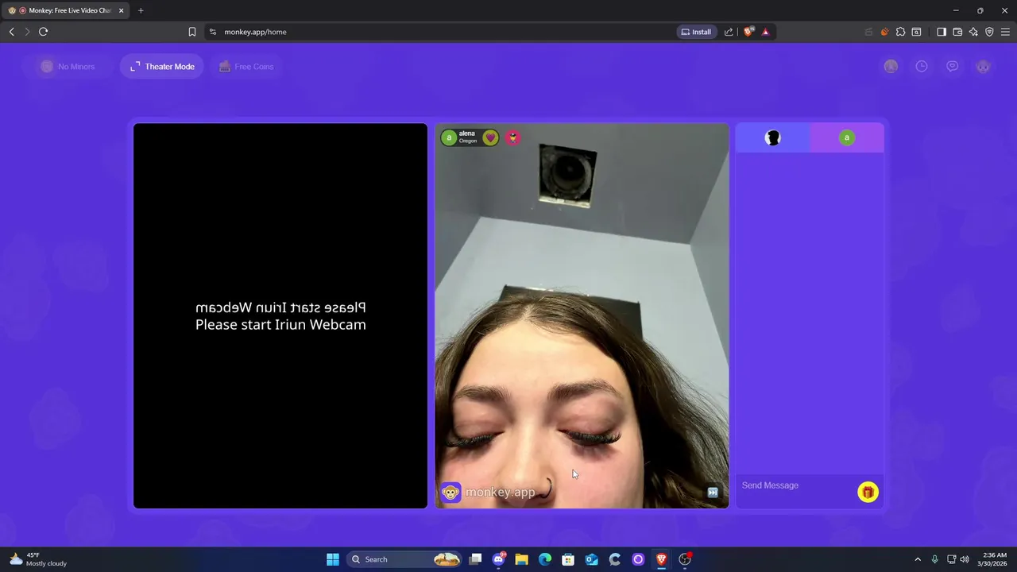
Task: Open the chat messages bubble icon
Action: [x=952, y=67]
